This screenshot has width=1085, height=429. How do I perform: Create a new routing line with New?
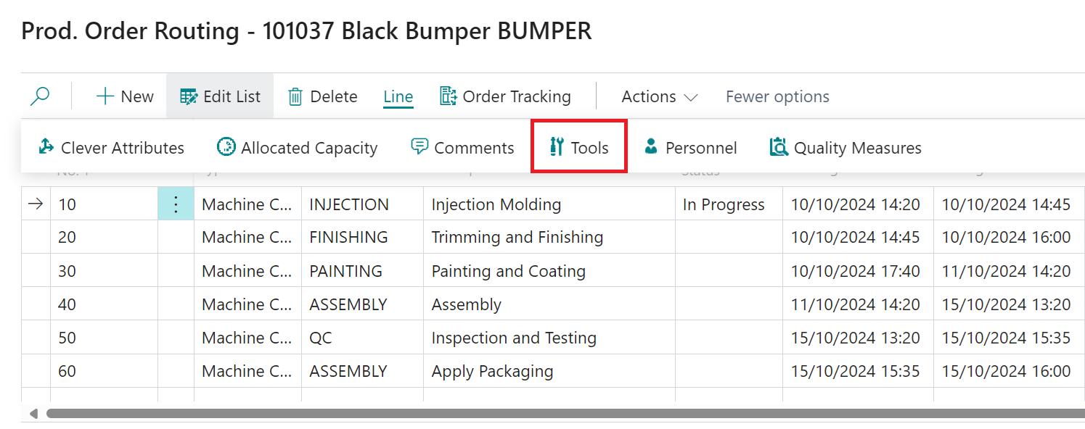(124, 95)
